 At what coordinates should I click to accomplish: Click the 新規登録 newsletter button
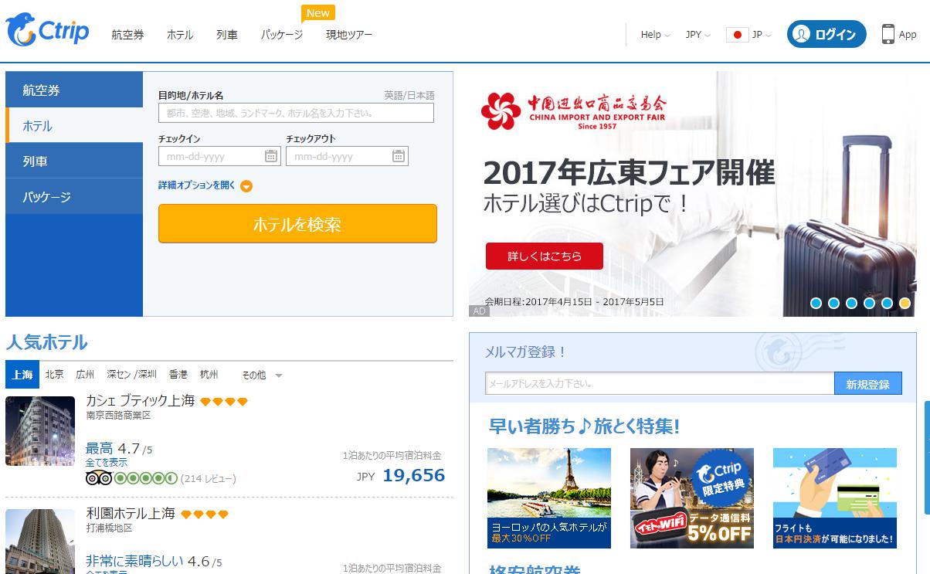click(x=868, y=383)
